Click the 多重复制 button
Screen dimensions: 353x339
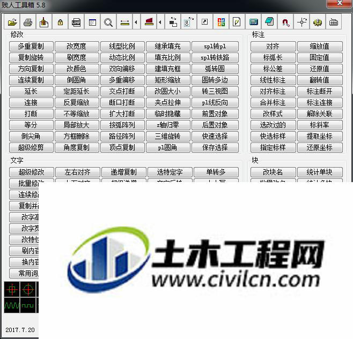tap(31, 46)
